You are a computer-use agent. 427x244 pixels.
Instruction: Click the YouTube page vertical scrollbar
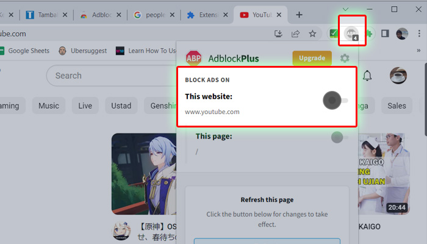tap(425, 99)
